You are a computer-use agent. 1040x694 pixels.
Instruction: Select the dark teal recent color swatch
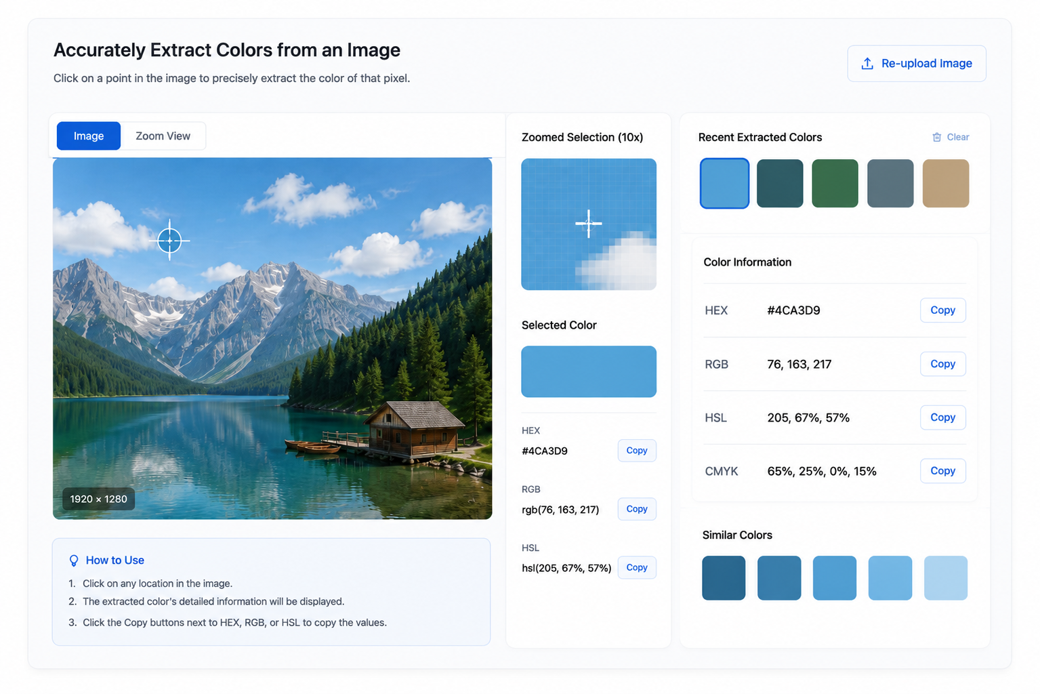coord(780,183)
